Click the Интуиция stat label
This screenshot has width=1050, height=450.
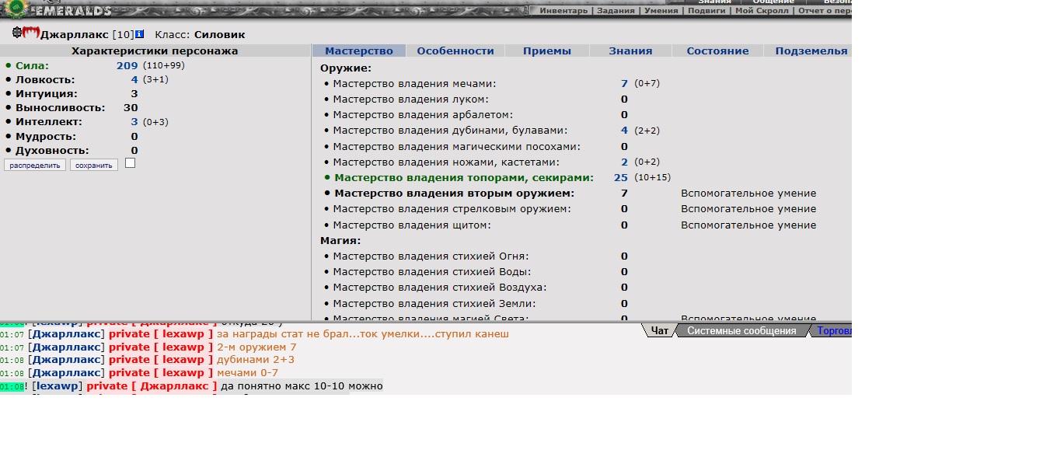(46, 94)
